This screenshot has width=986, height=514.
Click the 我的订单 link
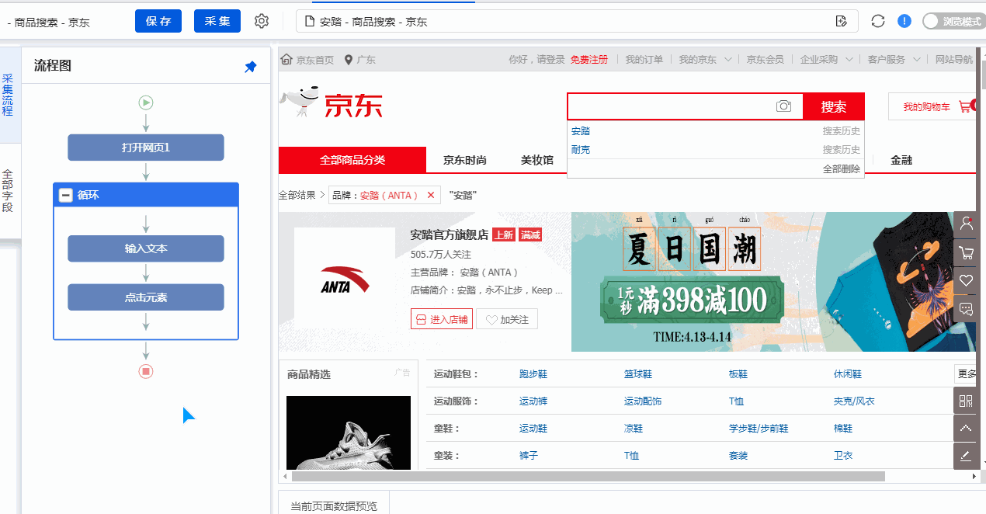click(644, 60)
